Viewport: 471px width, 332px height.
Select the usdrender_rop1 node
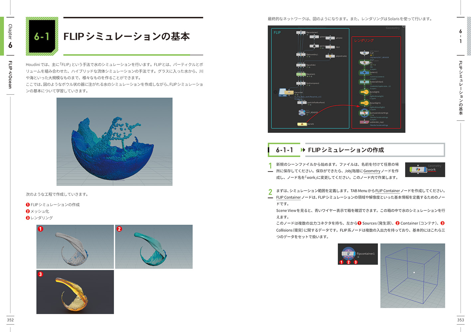(x=364, y=122)
